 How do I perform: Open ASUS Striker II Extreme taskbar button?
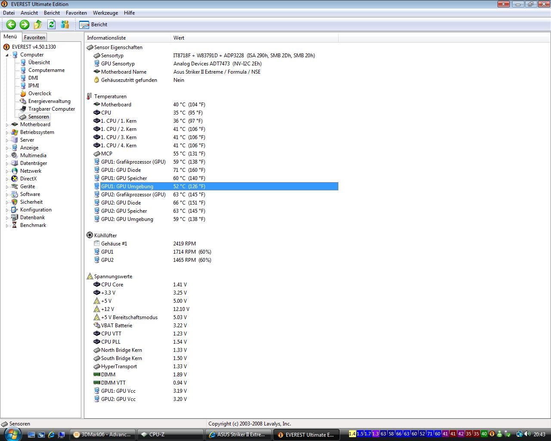[238, 435]
